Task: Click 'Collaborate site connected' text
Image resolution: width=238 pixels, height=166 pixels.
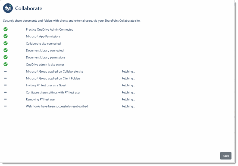Action: (43, 44)
